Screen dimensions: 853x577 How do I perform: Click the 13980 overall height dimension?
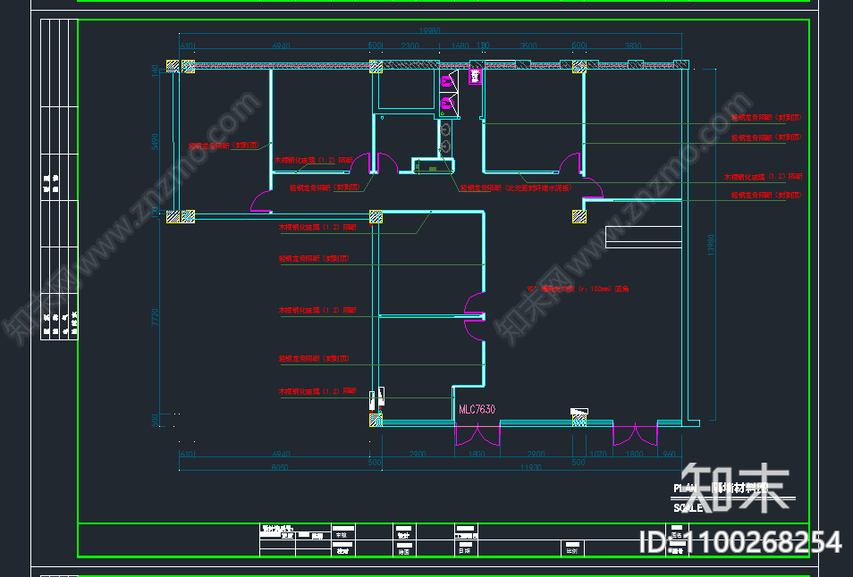[711, 245]
